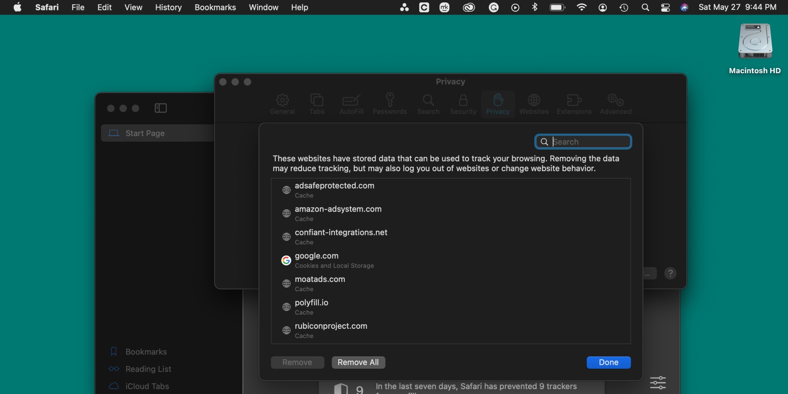
Task: Select the polyfill.io row
Action: pos(451,307)
